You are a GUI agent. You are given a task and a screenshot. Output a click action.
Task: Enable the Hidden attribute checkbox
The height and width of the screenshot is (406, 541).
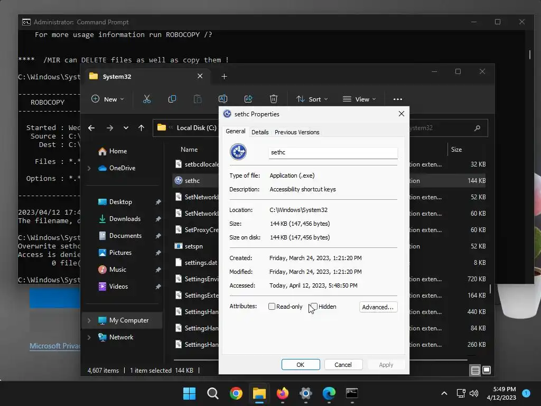click(x=314, y=307)
